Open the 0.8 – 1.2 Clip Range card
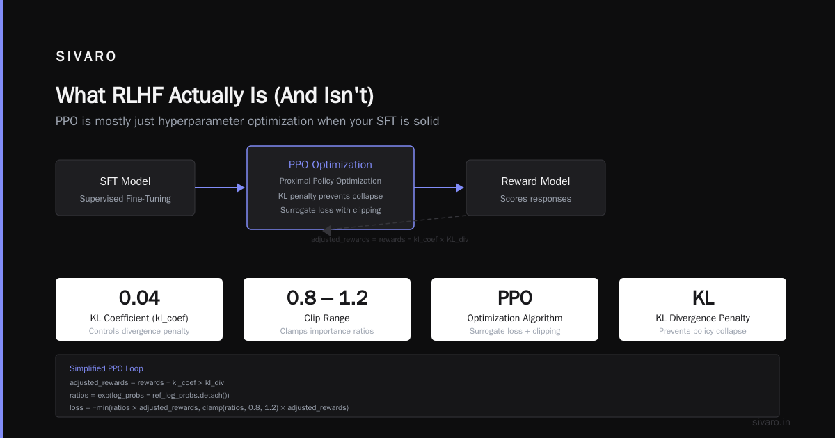 tap(327, 309)
